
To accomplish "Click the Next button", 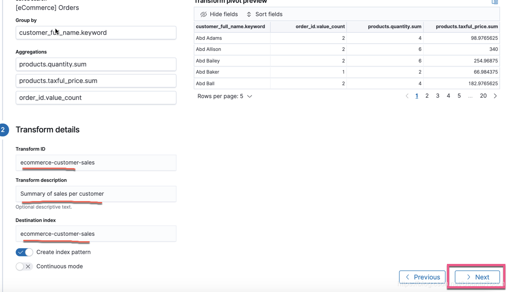I will [x=477, y=277].
